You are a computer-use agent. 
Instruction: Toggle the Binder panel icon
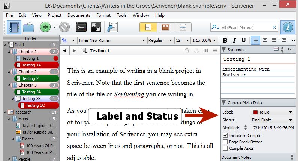click(14, 27)
